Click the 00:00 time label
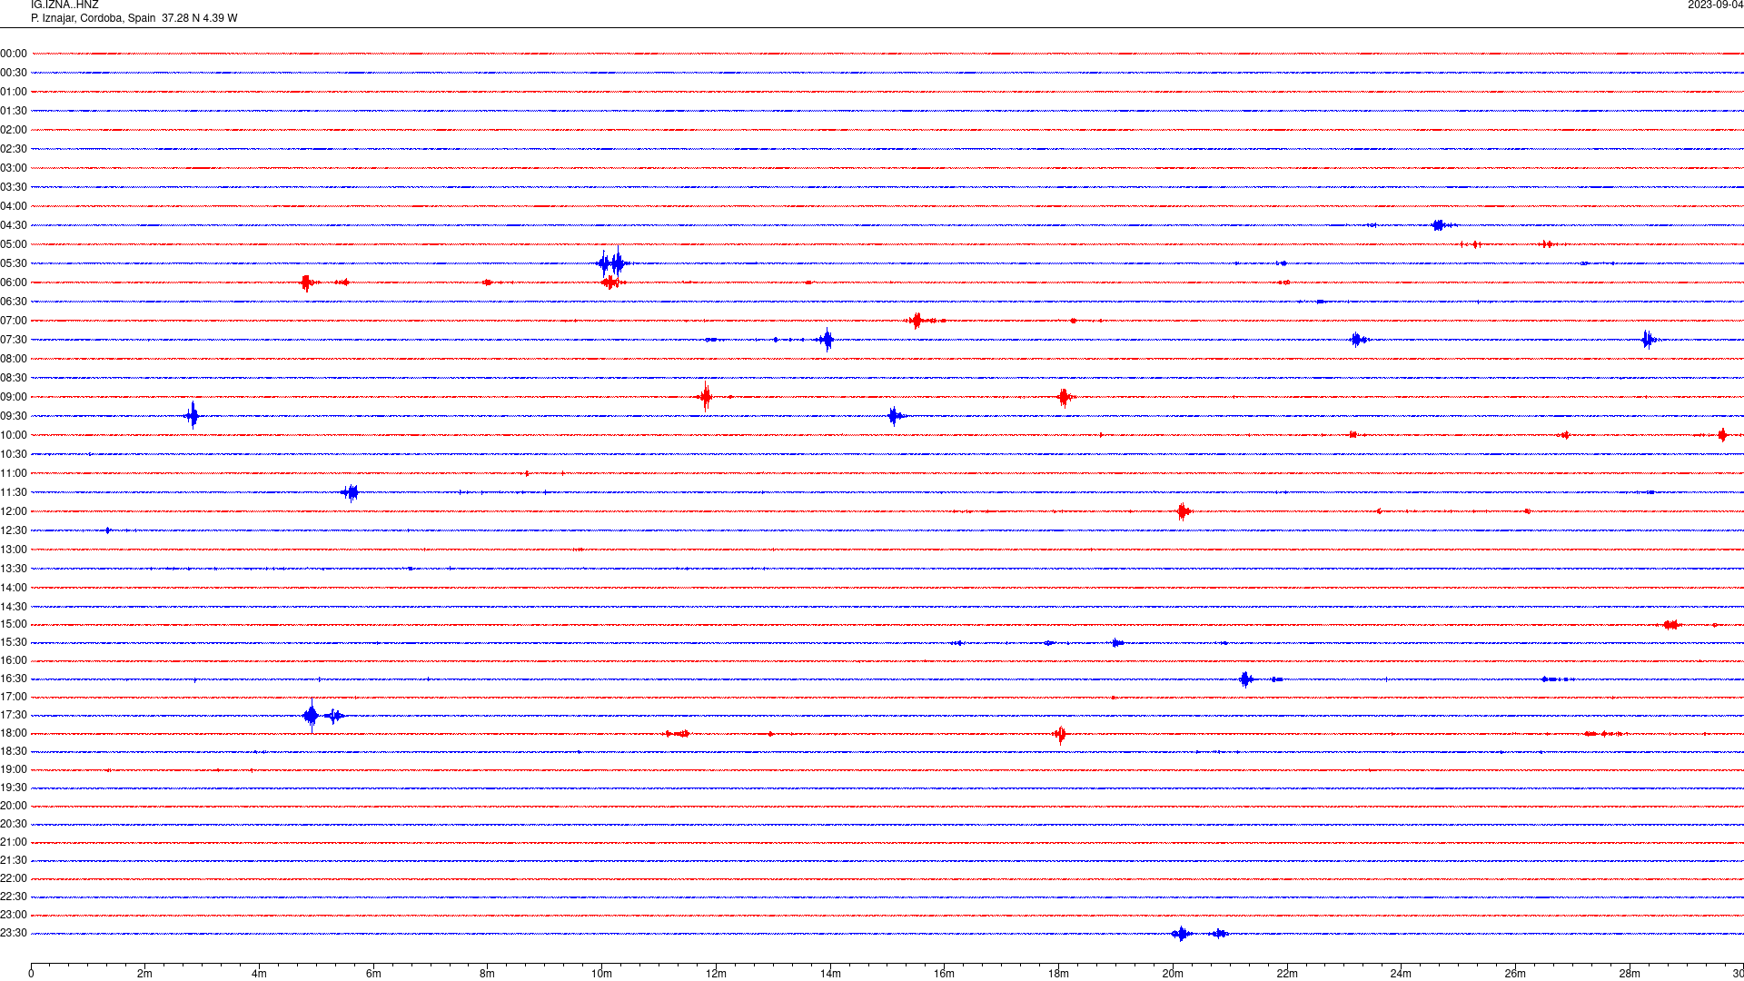The image size is (1744, 981). click(x=14, y=54)
